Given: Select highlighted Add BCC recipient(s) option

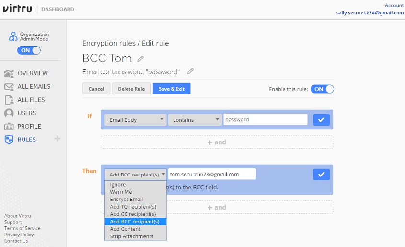Looking at the screenshot, I should pos(135,222).
